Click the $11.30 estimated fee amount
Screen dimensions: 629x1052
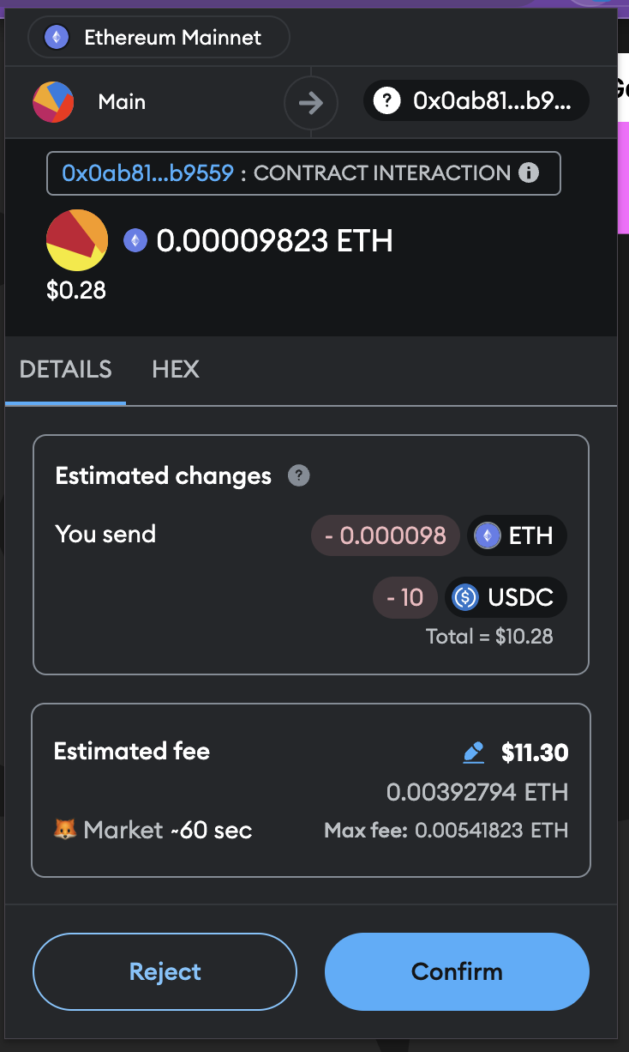point(535,753)
